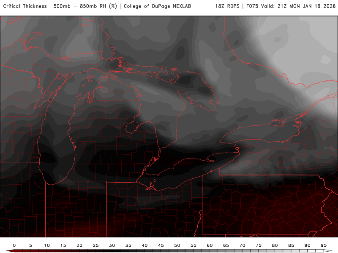Pick the medium gray swatch below "60"
This screenshot has width=338, height=253.
click(x=214, y=251)
